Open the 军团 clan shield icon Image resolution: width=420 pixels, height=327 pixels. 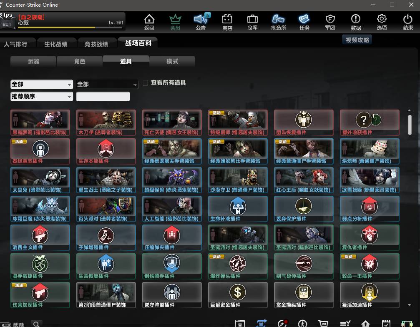click(330, 22)
